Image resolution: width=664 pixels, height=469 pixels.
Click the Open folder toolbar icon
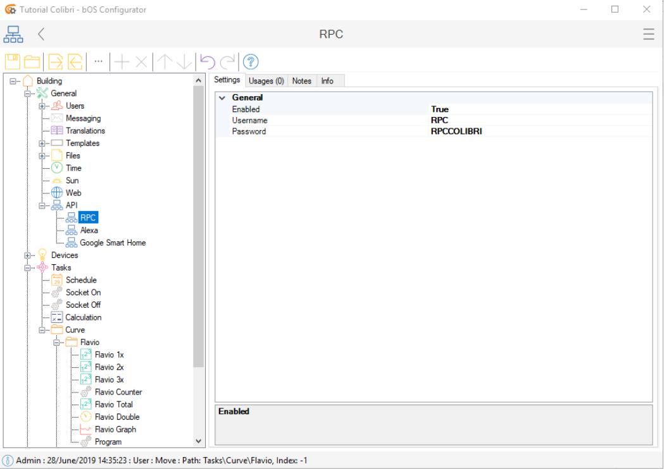click(32, 62)
